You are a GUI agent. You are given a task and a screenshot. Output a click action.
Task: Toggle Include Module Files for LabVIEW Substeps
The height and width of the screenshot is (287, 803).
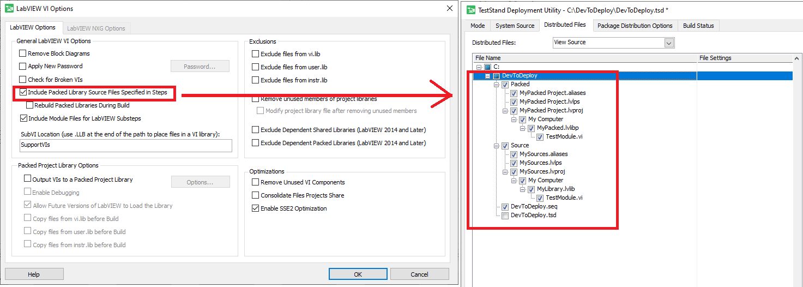pyautogui.click(x=23, y=118)
